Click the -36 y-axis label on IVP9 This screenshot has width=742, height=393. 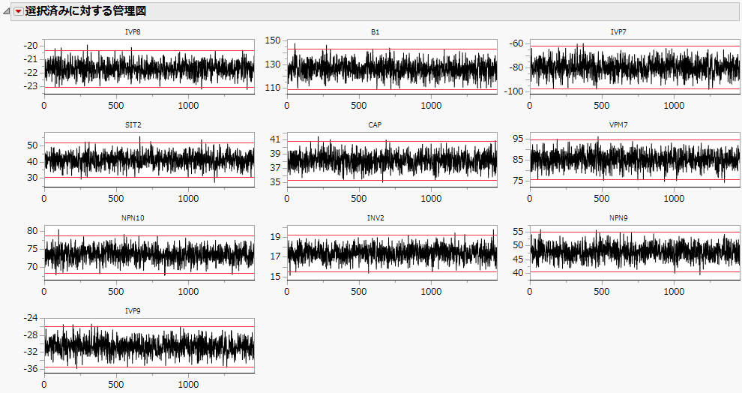31,369
